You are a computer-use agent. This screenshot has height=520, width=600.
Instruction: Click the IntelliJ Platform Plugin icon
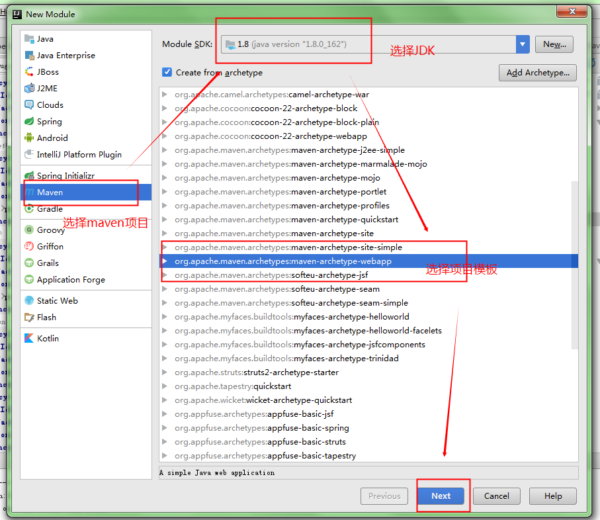click(x=29, y=154)
